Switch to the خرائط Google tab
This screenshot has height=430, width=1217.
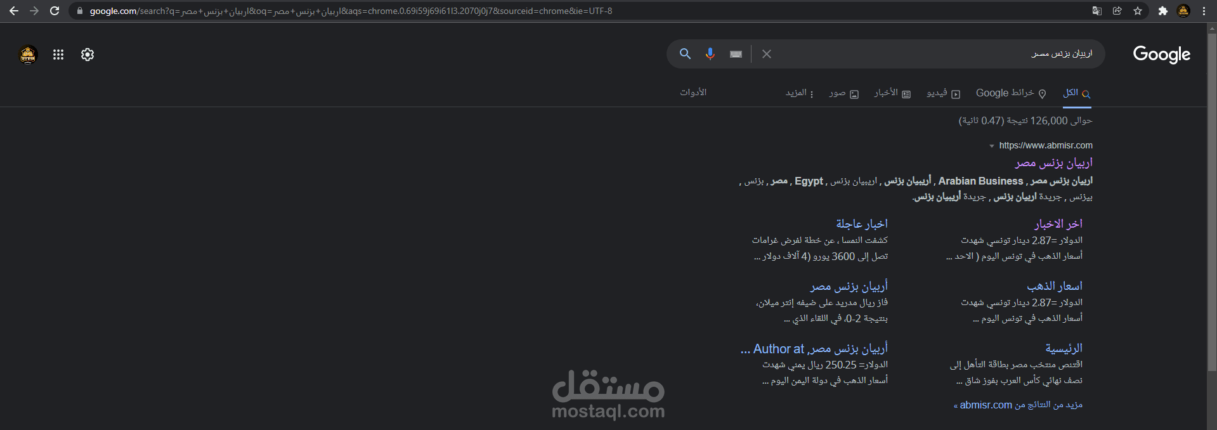(x=1011, y=93)
